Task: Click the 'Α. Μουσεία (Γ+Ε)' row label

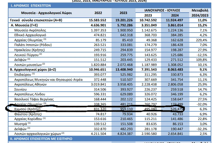Action: (24, 25)
